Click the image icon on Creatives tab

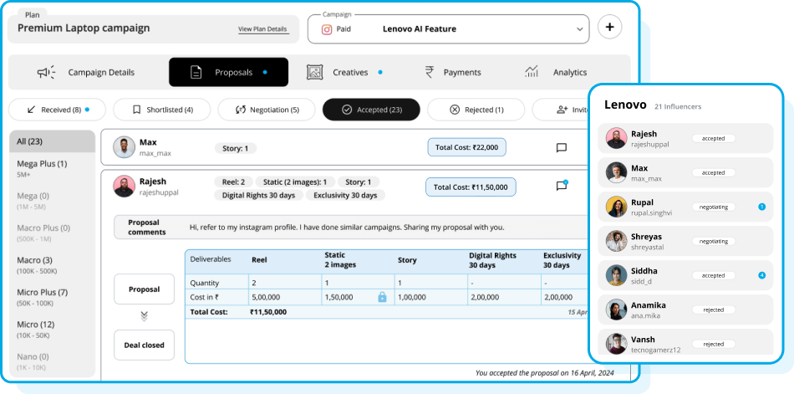point(314,73)
